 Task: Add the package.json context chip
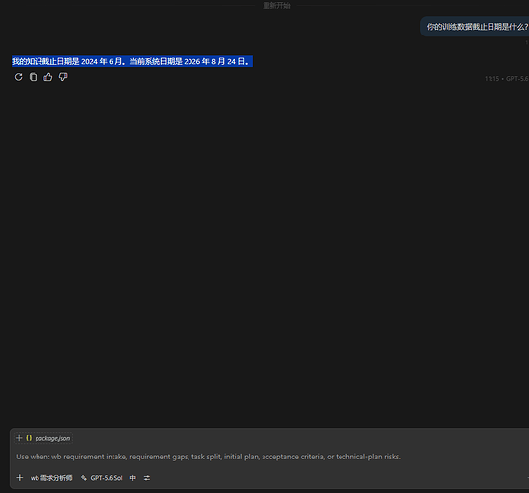click(x=43, y=438)
